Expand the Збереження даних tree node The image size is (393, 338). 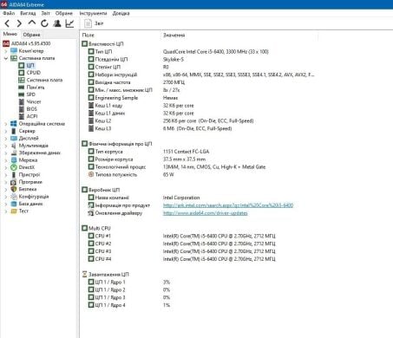[x=6, y=153]
